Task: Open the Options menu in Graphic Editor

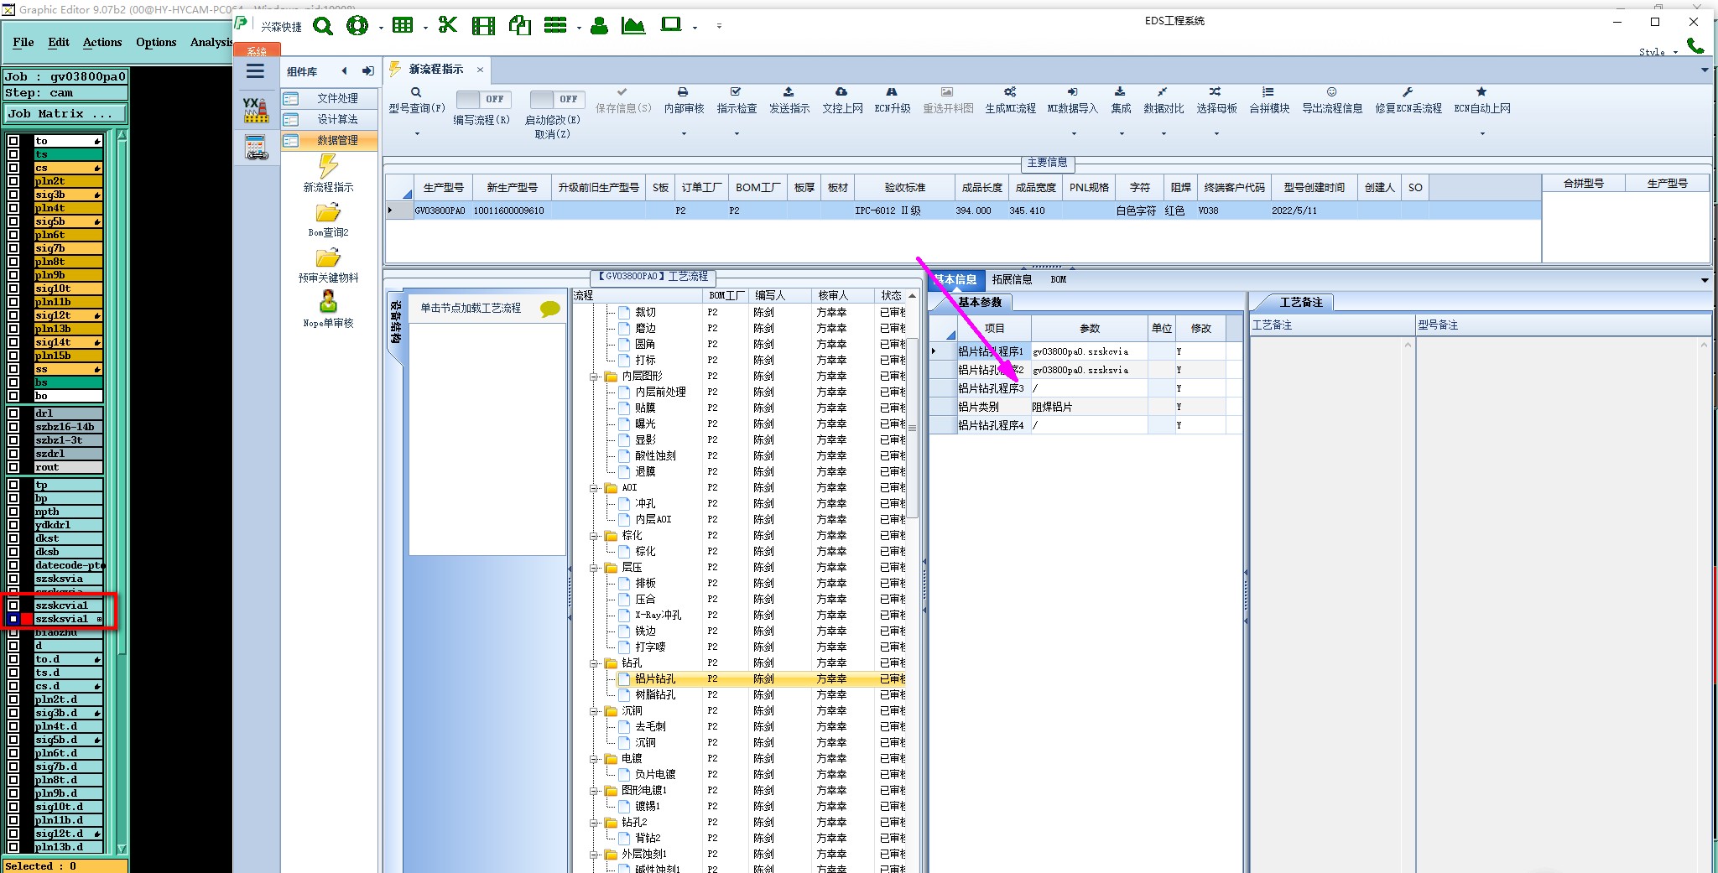Action: (x=156, y=42)
